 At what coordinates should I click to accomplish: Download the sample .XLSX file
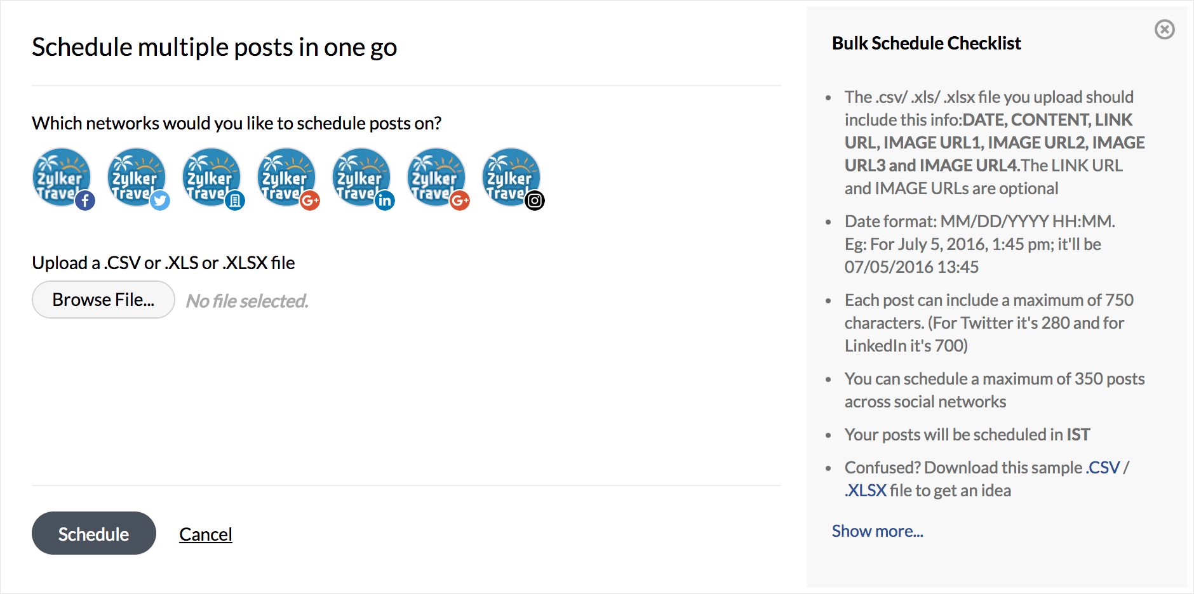tap(866, 491)
